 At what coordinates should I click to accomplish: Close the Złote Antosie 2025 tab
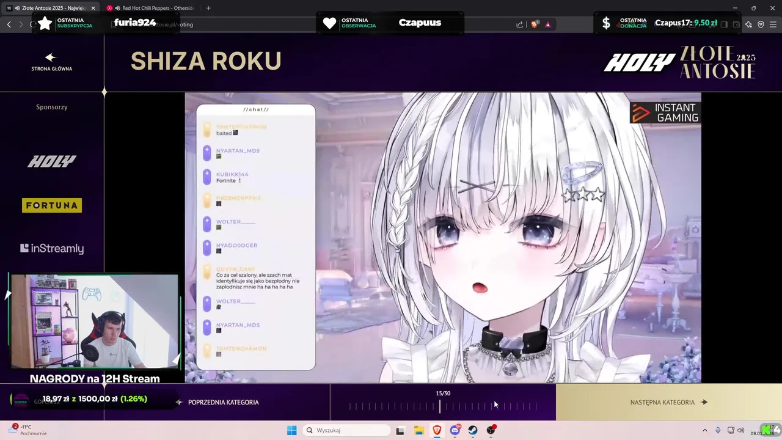tap(93, 8)
